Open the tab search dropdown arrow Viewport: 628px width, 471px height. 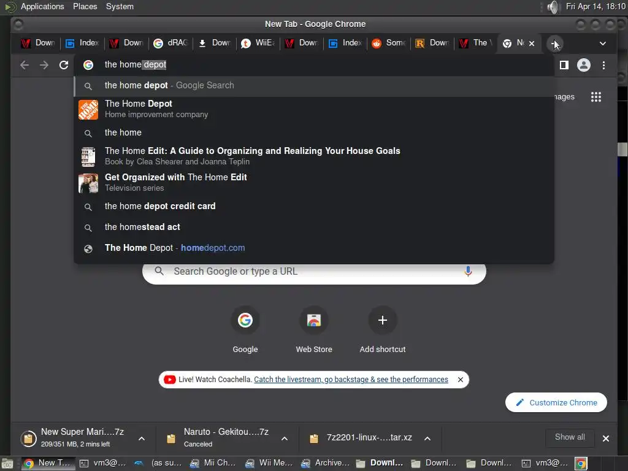point(603,44)
